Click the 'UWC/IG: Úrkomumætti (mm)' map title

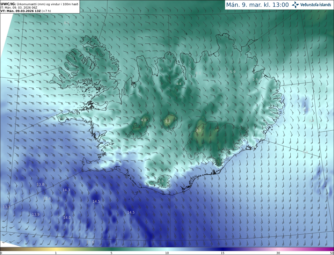click(39, 4)
